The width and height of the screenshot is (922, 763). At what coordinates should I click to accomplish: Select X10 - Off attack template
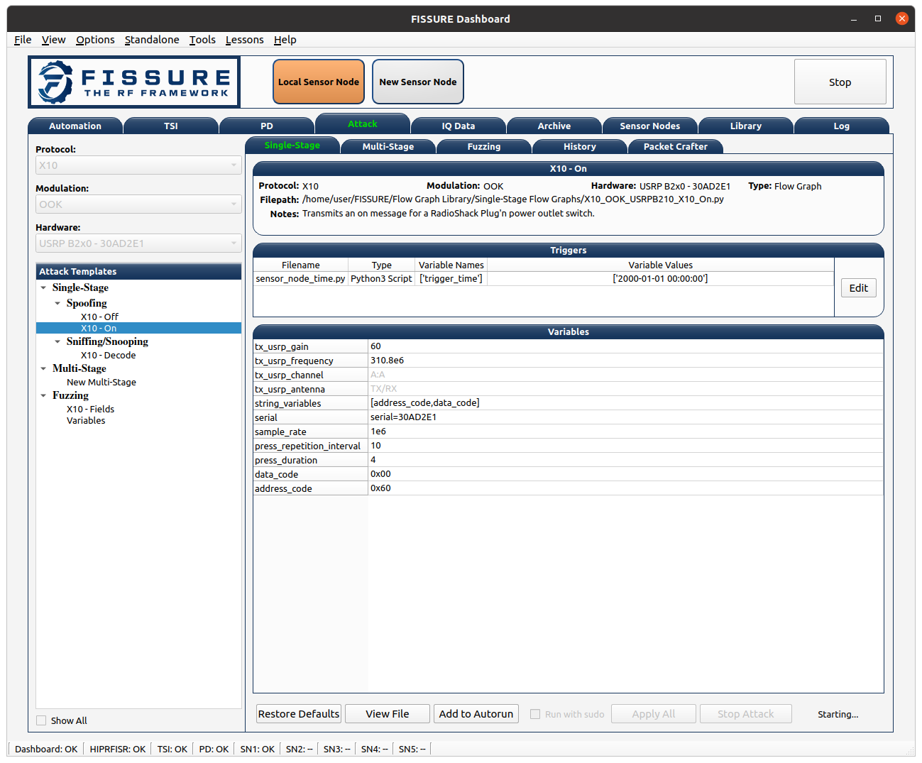point(99,317)
